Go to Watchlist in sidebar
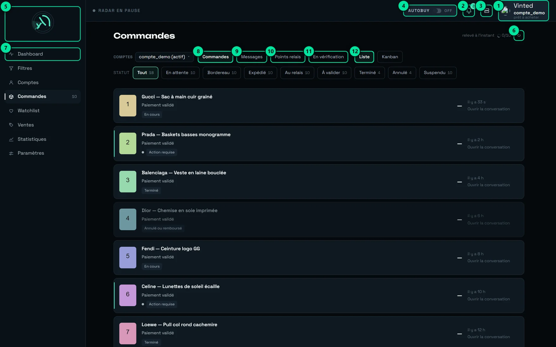This screenshot has height=347, width=556. [x=43, y=111]
